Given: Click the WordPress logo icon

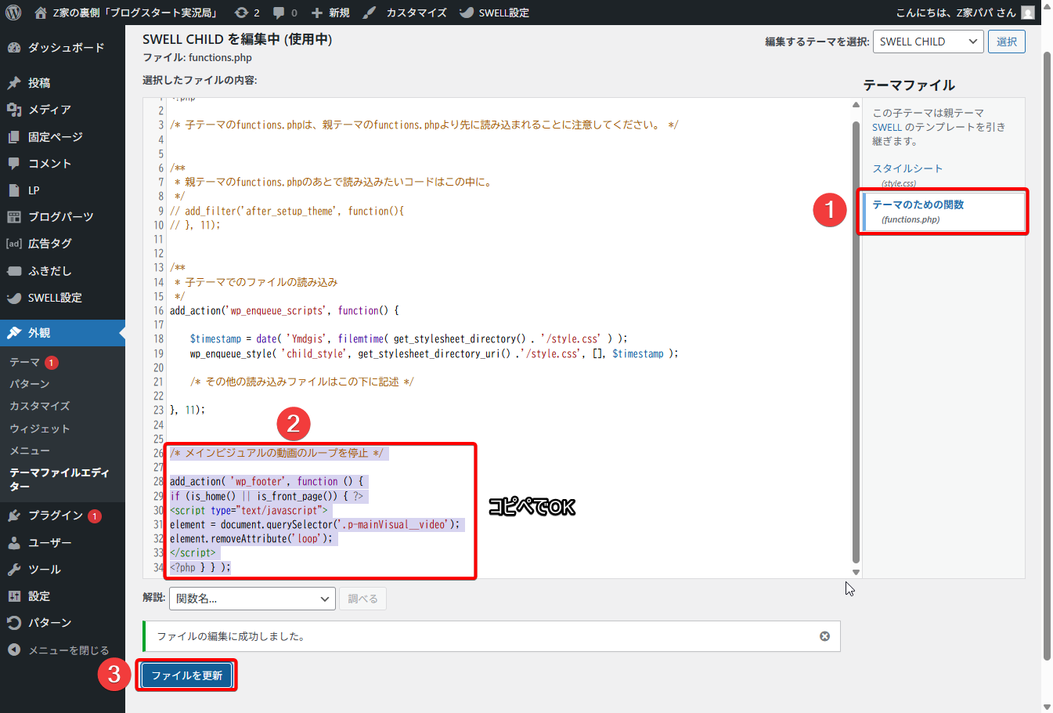Looking at the screenshot, I should pos(13,13).
